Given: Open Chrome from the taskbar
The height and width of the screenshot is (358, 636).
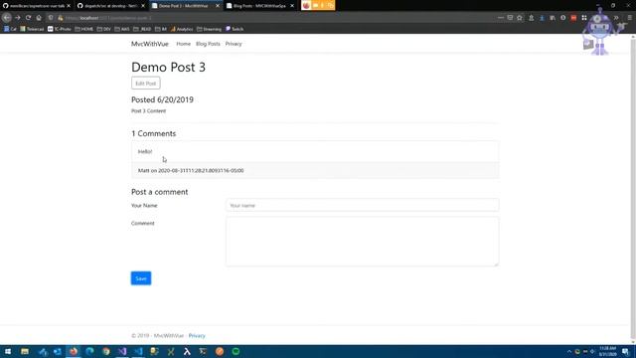Looking at the screenshot, I should [x=106, y=351].
